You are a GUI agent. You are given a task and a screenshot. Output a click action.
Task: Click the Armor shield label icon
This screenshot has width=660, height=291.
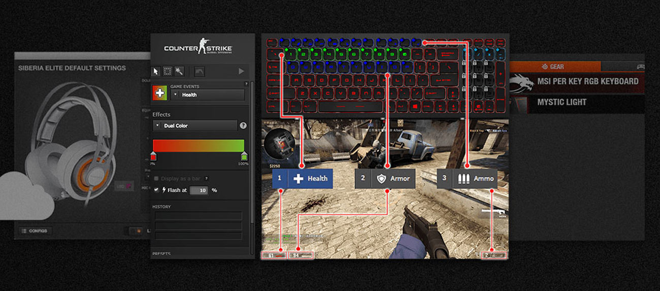pos(381,179)
